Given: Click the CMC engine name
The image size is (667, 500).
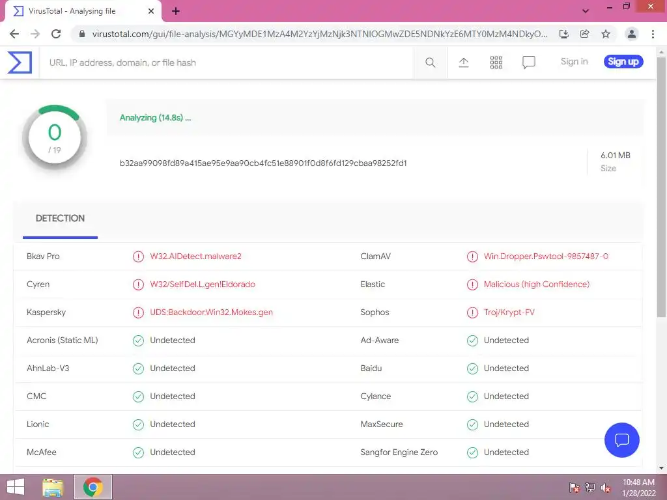Looking at the screenshot, I should (36, 396).
